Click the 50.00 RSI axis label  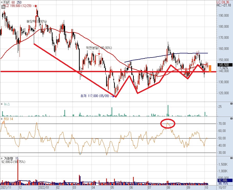pyautogui.click(x=222, y=138)
